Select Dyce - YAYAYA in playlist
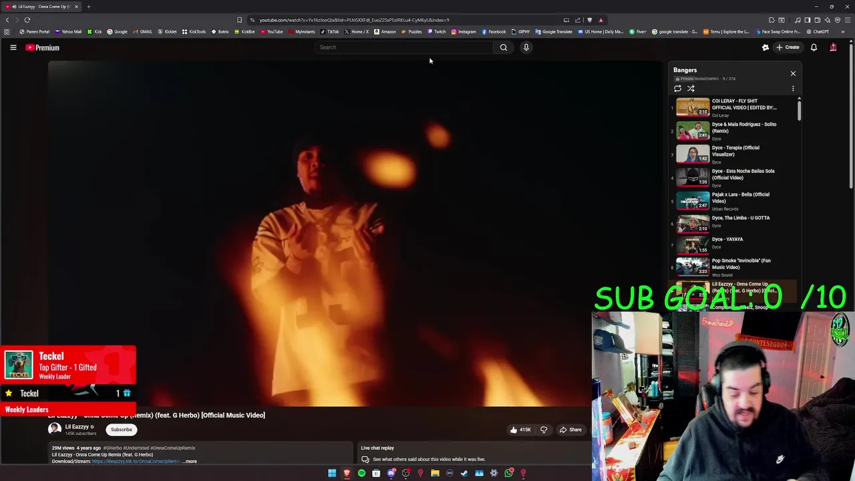 coord(733,244)
